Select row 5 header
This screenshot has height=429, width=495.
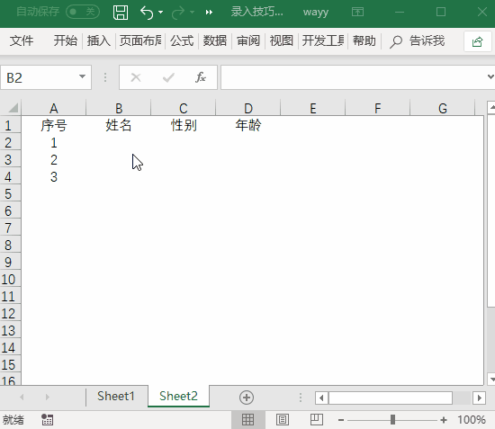(x=11, y=193)
